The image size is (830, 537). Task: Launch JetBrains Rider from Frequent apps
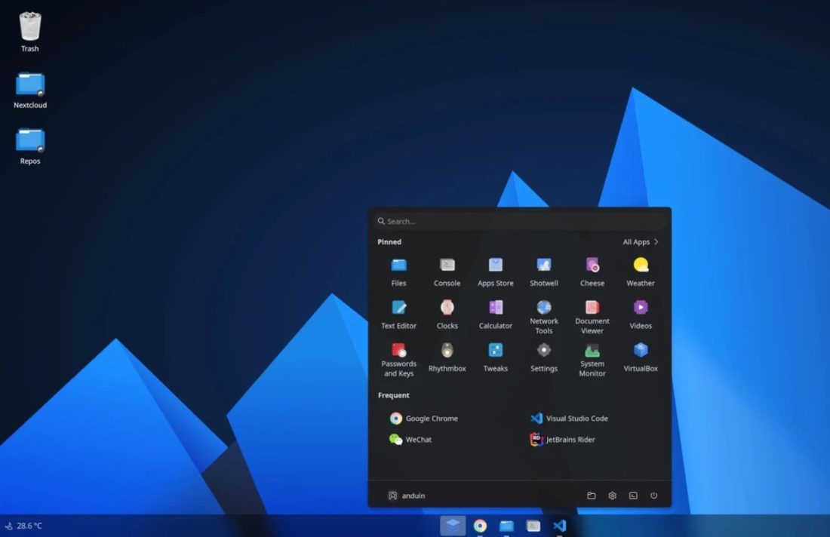point(562,439)
